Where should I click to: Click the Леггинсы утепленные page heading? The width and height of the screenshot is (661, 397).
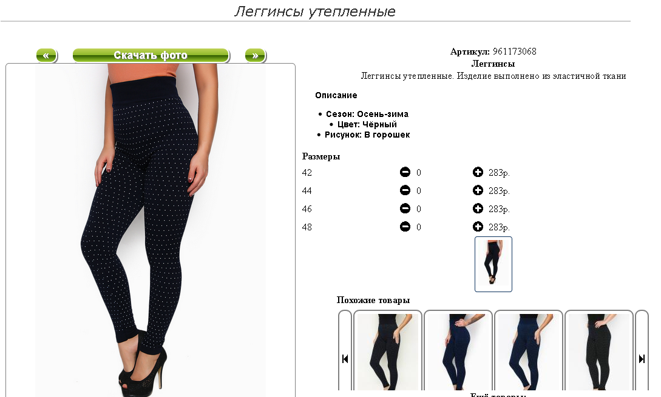315,12
